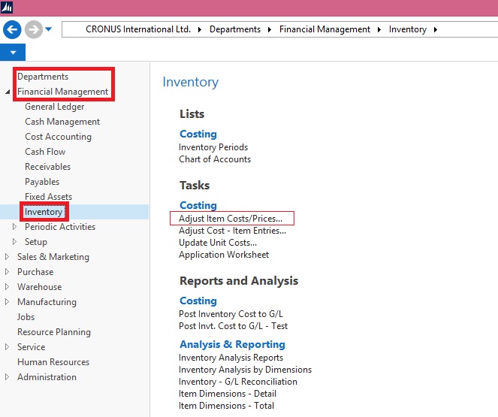Open the Application Worksheet link

pos(223,255)
